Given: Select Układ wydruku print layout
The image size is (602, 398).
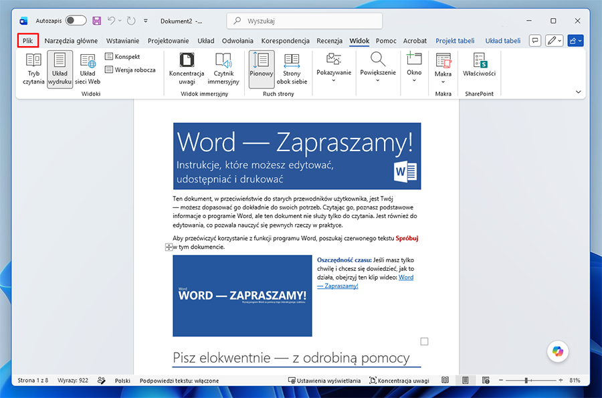Looking at the screenshot, I should 60,70.
